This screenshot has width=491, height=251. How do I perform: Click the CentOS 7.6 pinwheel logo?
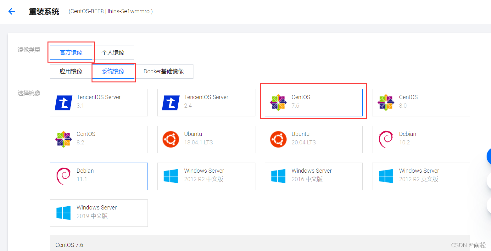coord(278,103)
